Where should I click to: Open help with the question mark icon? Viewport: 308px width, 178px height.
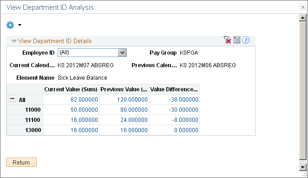pos(246,40)
